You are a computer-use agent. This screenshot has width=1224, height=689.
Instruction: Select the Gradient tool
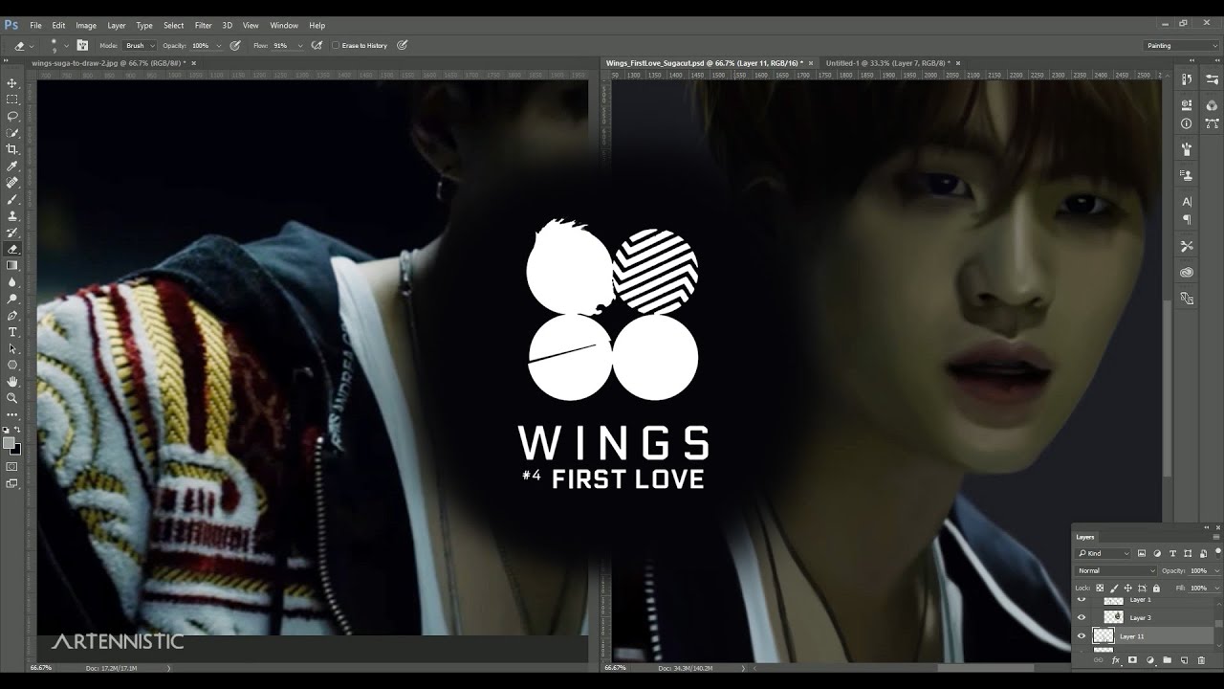pyautogui.click(x=12, y=265)
